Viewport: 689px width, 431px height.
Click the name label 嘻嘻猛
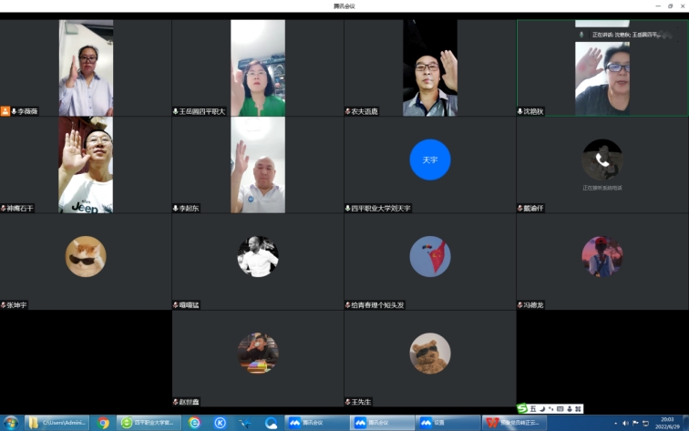click(x=189, y=305)
